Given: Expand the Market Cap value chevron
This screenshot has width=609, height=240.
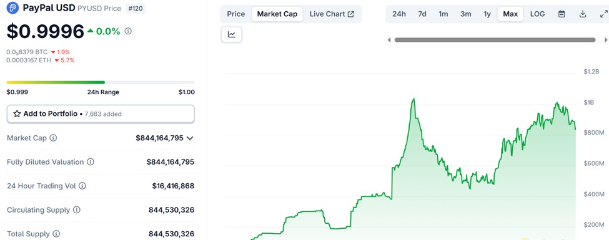Looking at the screenshot, I should [190, 138].
